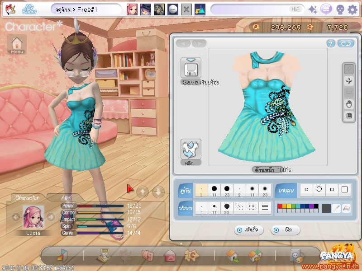The image size is (362, 271).
Task: Click the round down arrow button
Action: (x=158, y=192)
